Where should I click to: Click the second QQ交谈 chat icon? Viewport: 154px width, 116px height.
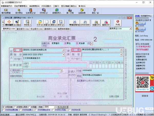141,29
